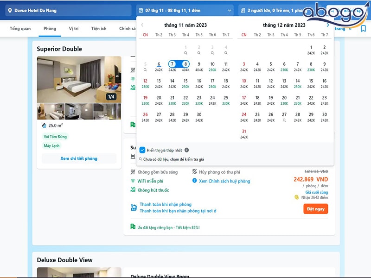Click the guests icon in occupancy field
The image size is (371, 278).
coord(243,10)
